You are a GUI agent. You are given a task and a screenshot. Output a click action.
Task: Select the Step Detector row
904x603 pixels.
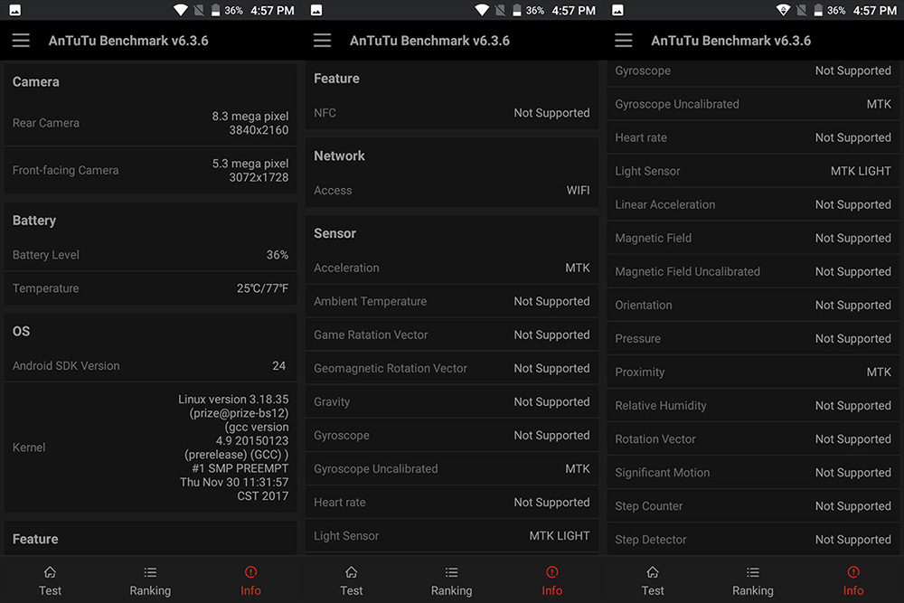pos(753,539)
